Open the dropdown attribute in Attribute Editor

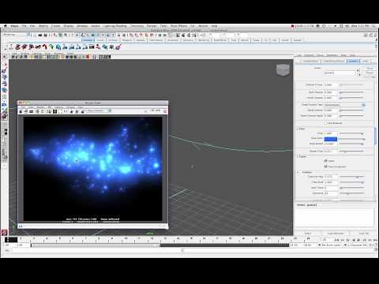(x=344, y=105)
